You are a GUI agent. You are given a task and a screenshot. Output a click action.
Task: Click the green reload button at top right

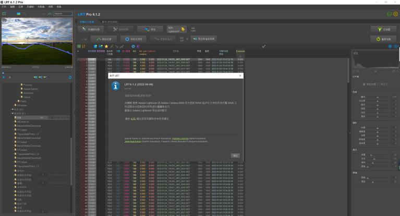coord(383,39)
